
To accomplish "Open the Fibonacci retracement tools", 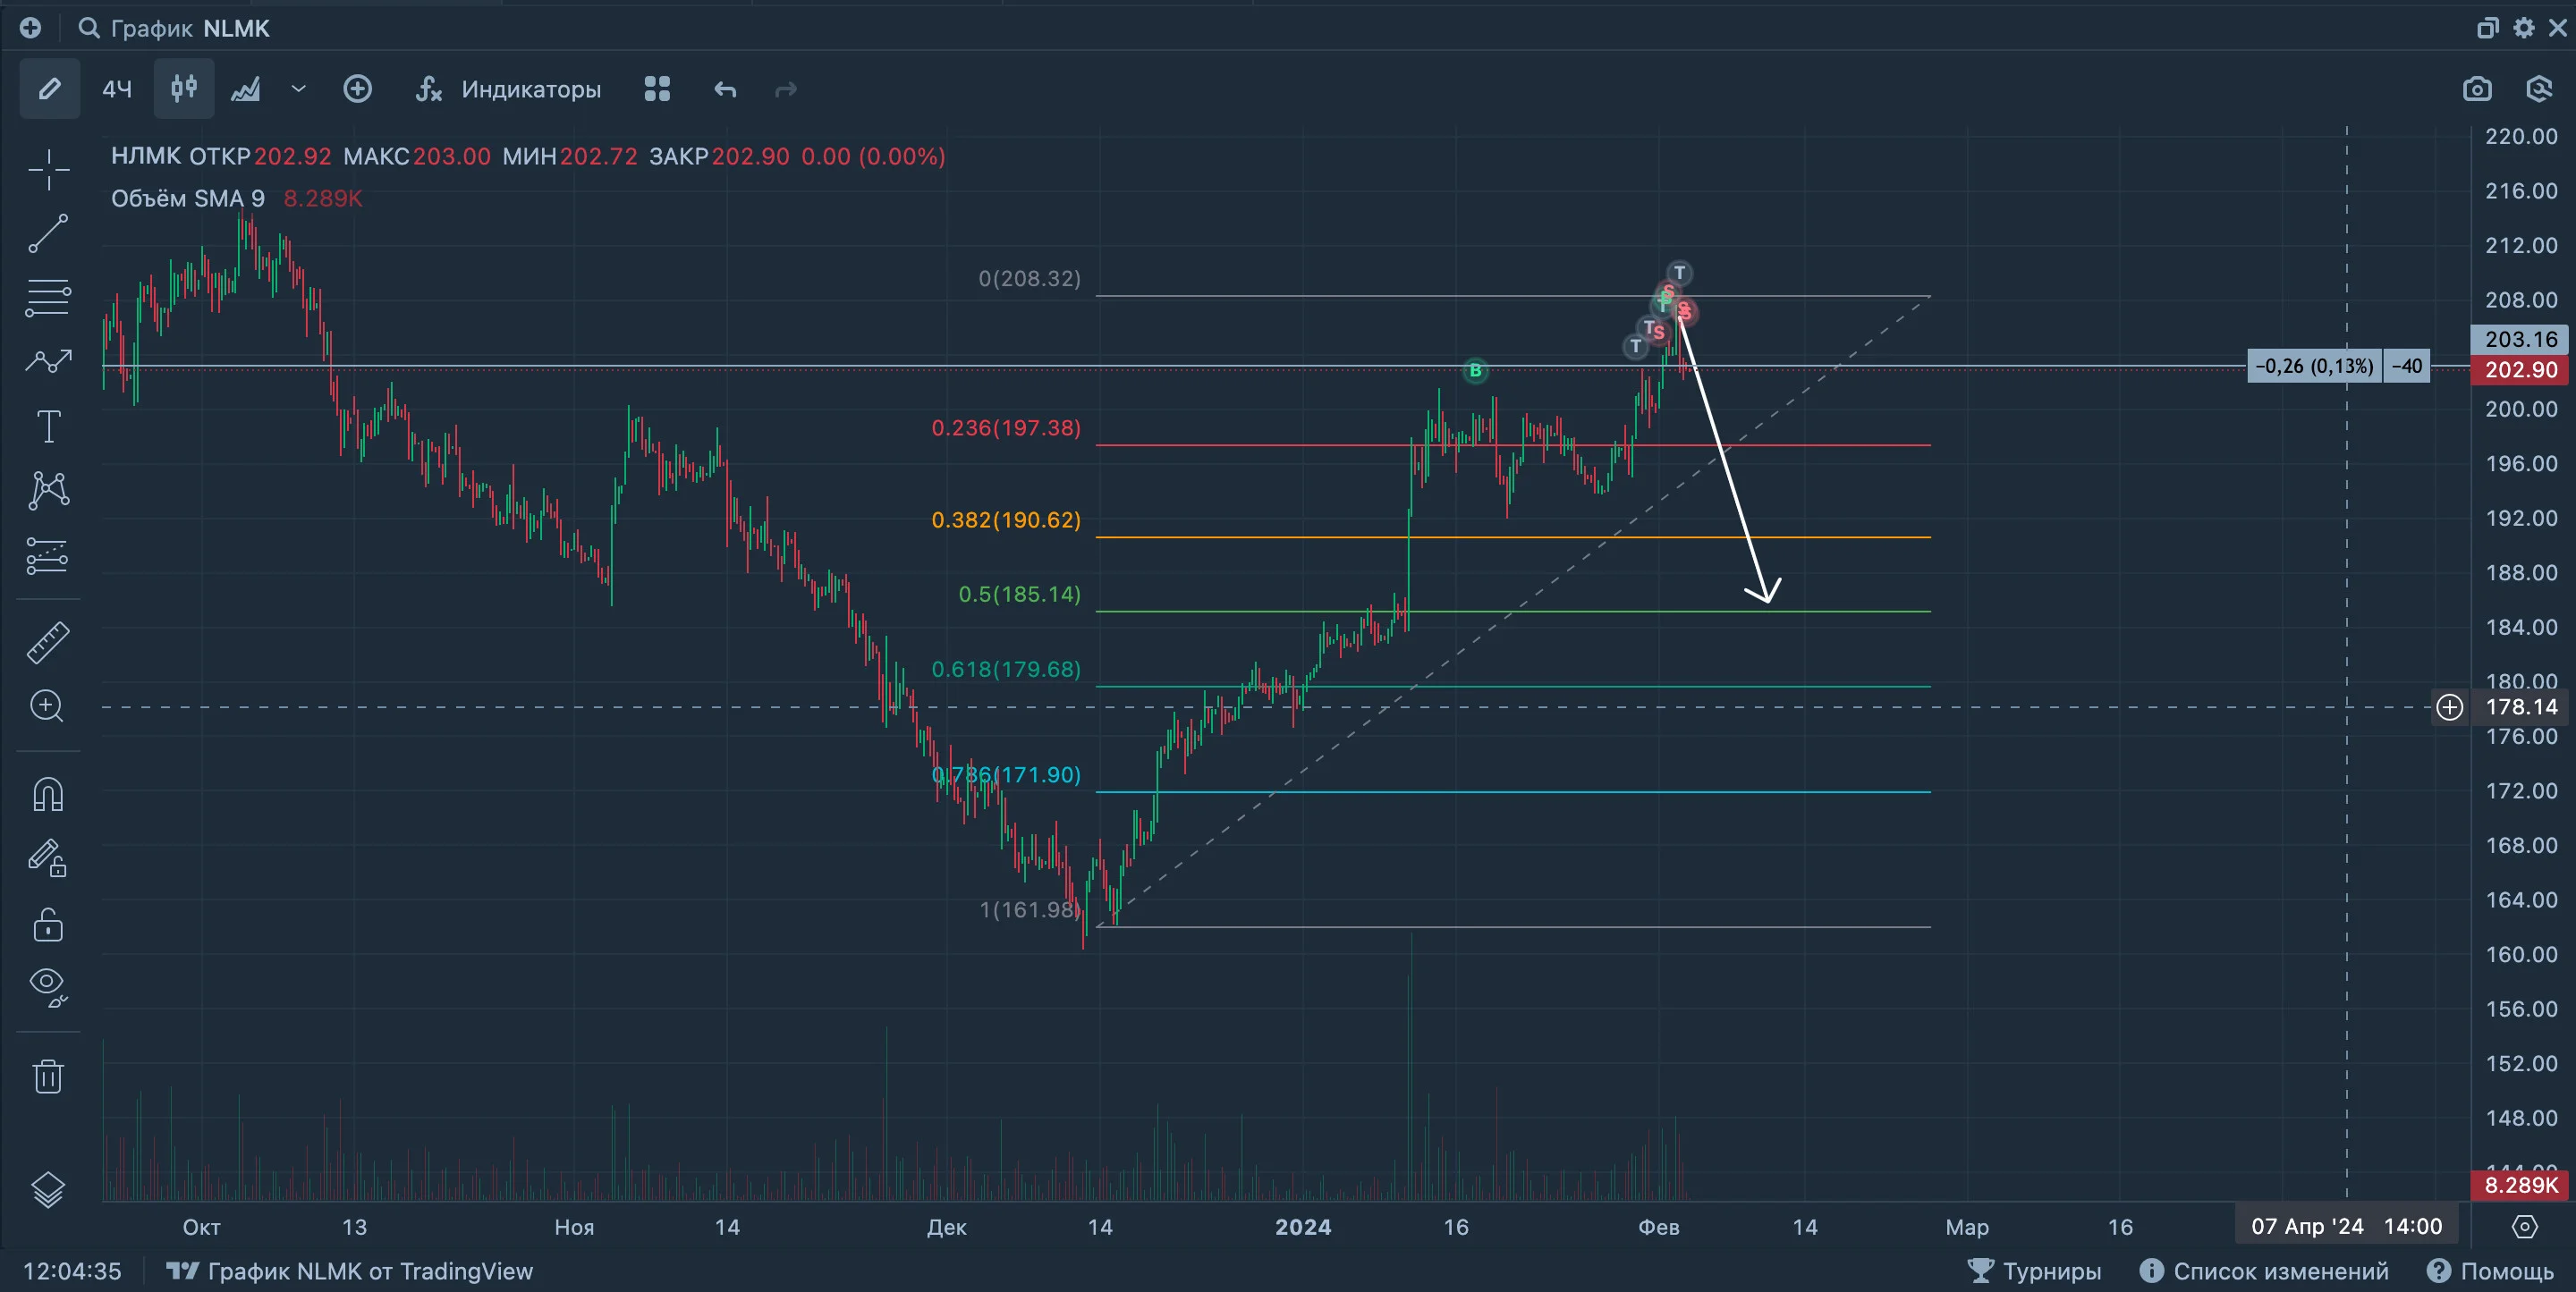I will coord(48,297).
